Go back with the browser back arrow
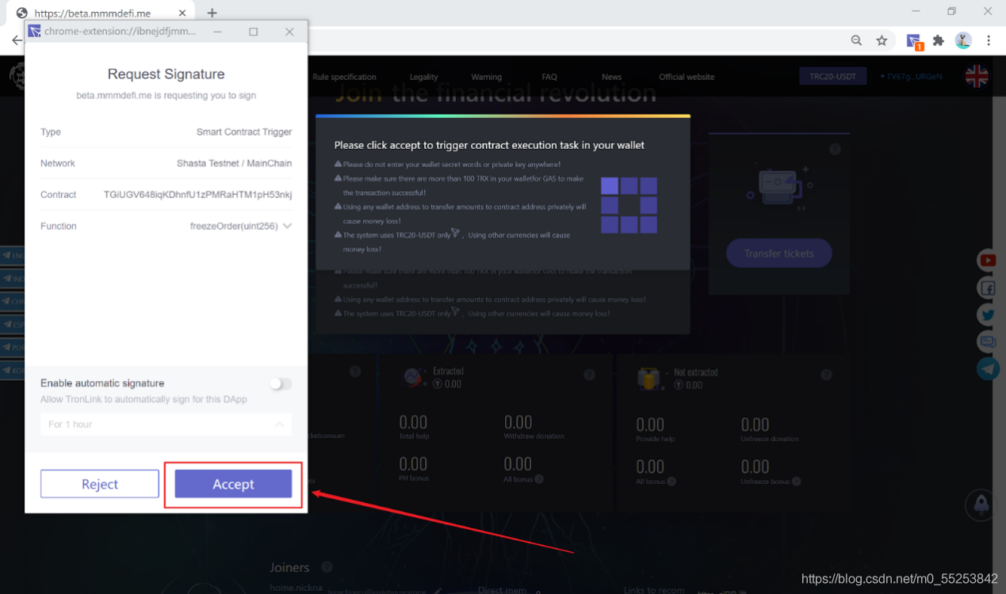The width and height of the screenshot is (1006, 594). (x=17, y=40)
